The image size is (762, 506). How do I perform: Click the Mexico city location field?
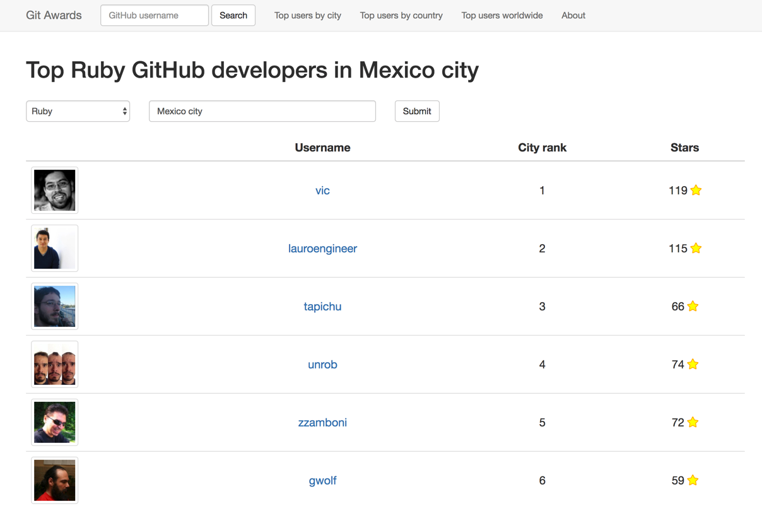pos(262,111)
